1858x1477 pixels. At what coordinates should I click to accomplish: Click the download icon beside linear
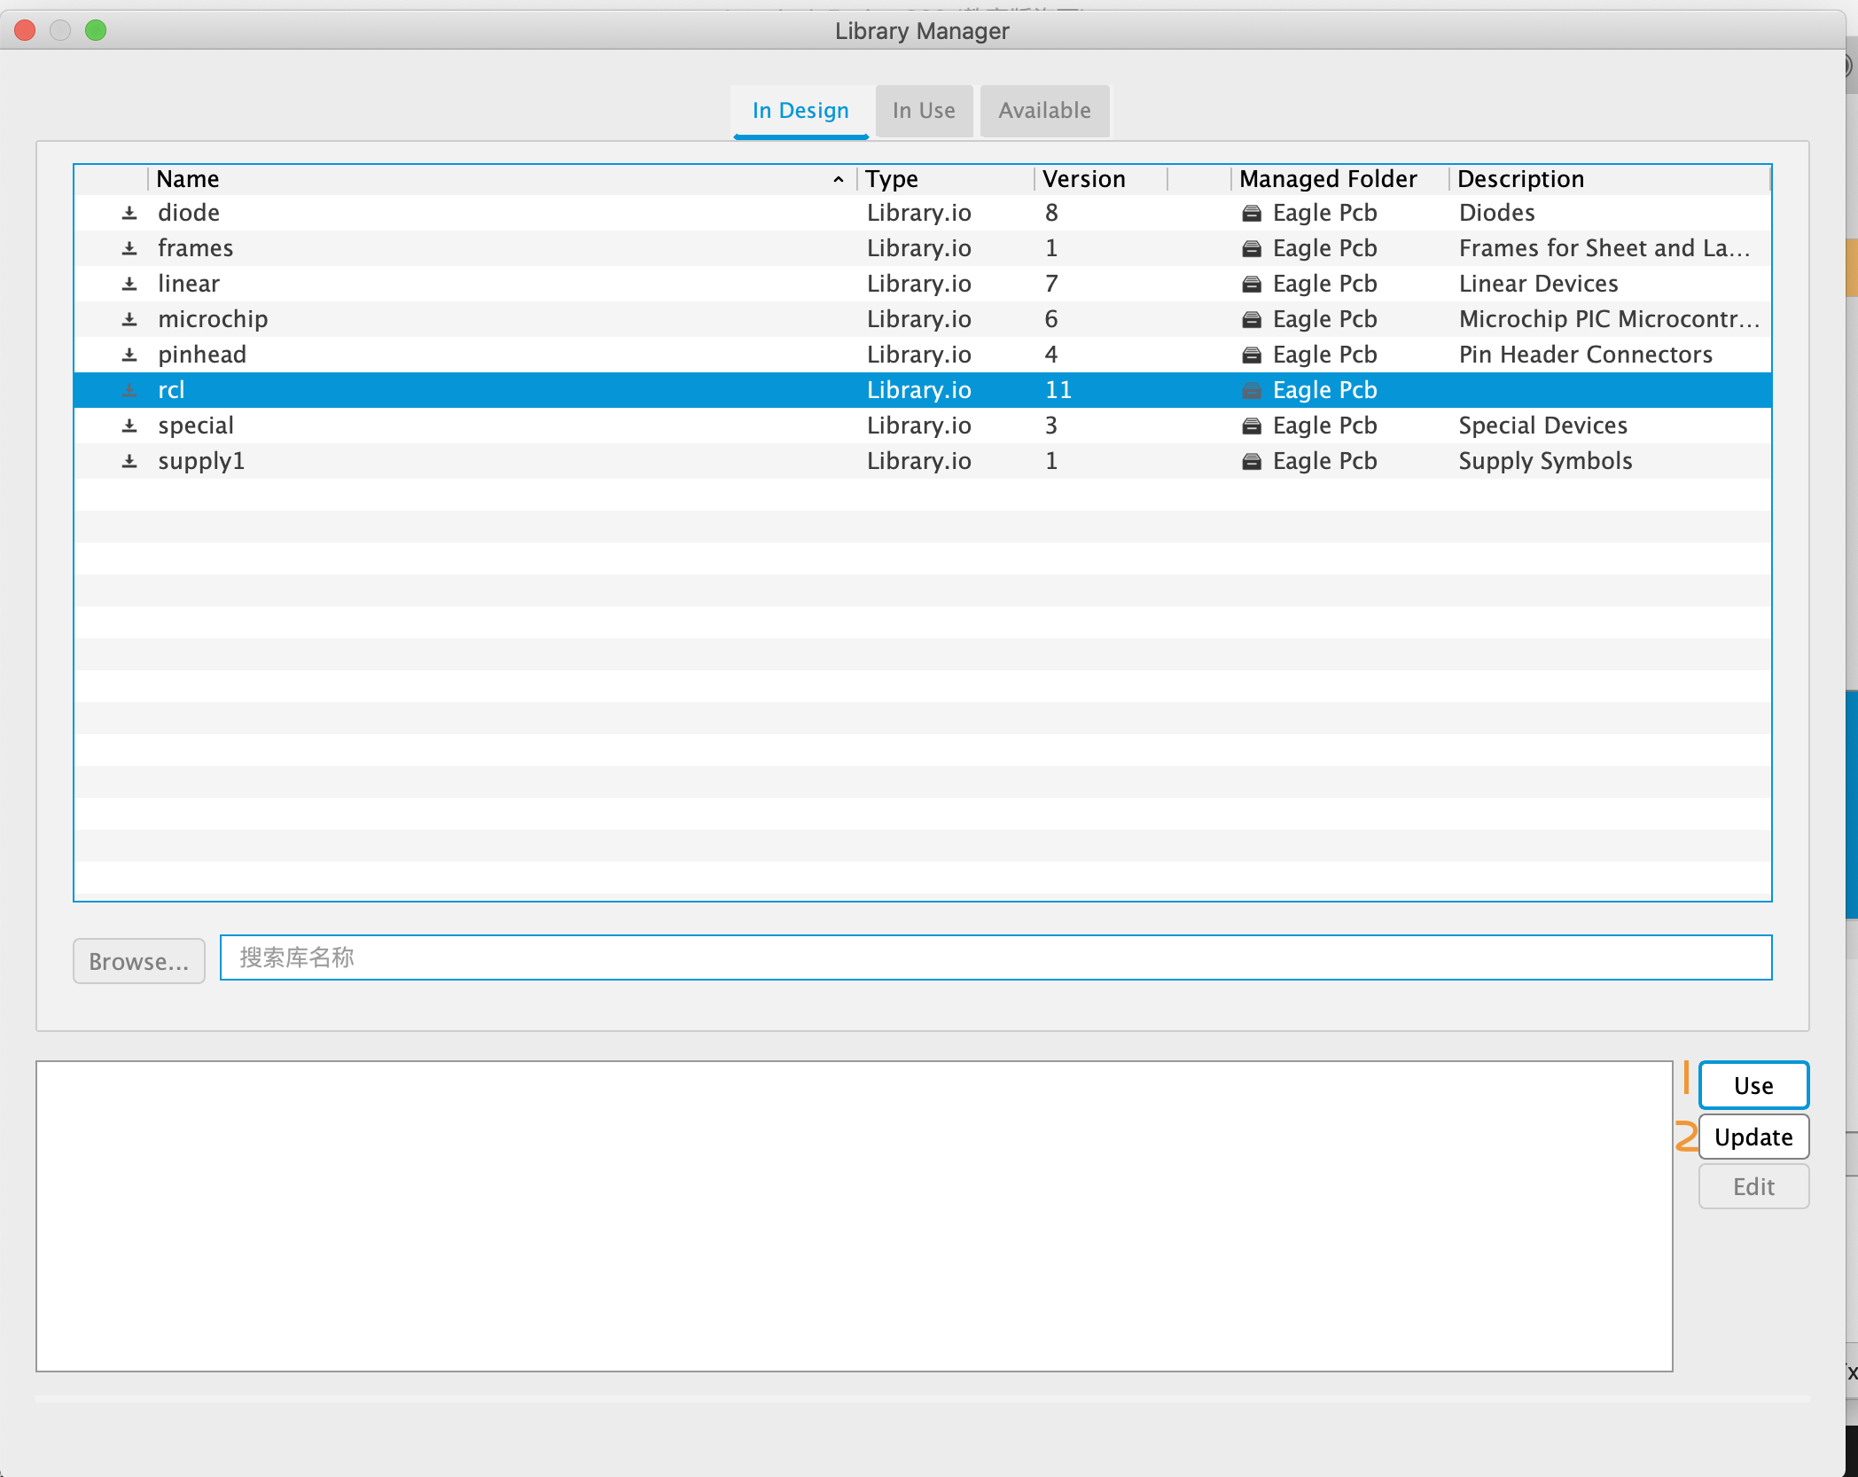[129, 284]
